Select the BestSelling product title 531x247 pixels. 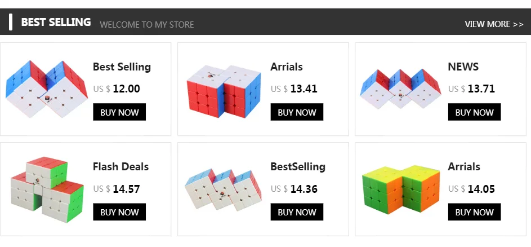[298, 166]
